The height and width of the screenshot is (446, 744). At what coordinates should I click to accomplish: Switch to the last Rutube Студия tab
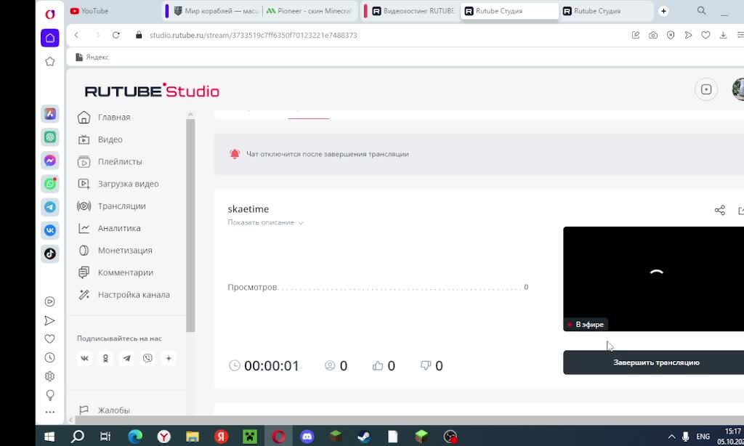605,11
